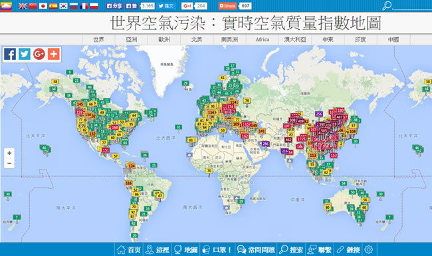This screenshot has height=256, width=432.
Task: Switch language via the Poland flag
Action: pos(94,6)
